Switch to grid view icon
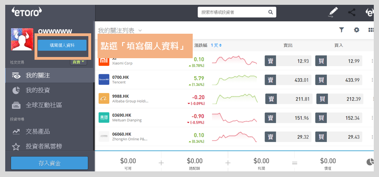The width and height of the screenshot is (379, 177). pyautogui.click(x=371, y=30)
